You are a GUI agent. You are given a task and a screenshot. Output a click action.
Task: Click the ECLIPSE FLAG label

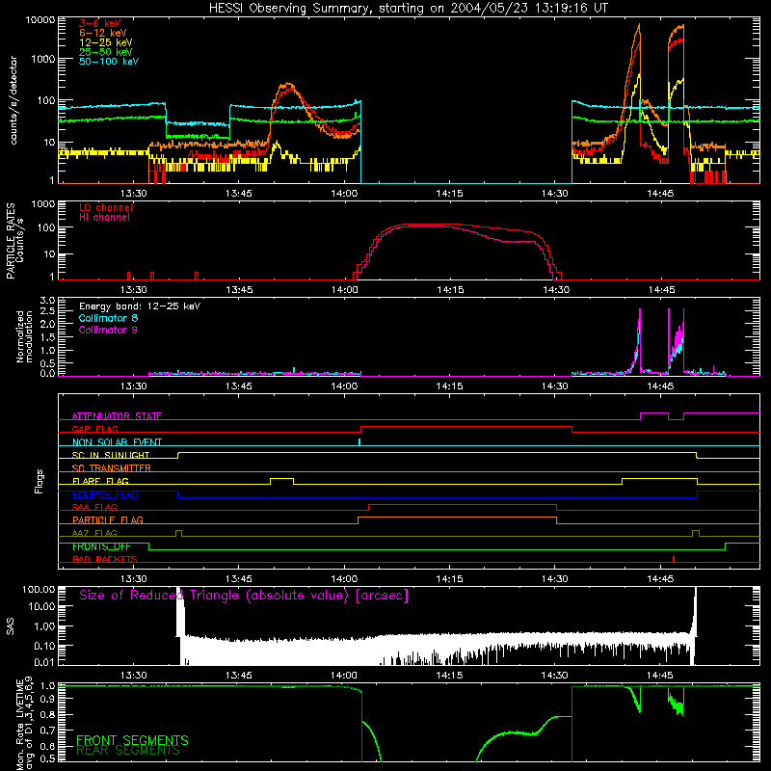coord(105,494)
